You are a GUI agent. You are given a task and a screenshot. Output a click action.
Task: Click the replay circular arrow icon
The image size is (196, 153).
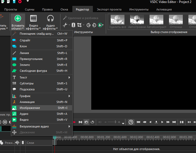tap(92, 122)
